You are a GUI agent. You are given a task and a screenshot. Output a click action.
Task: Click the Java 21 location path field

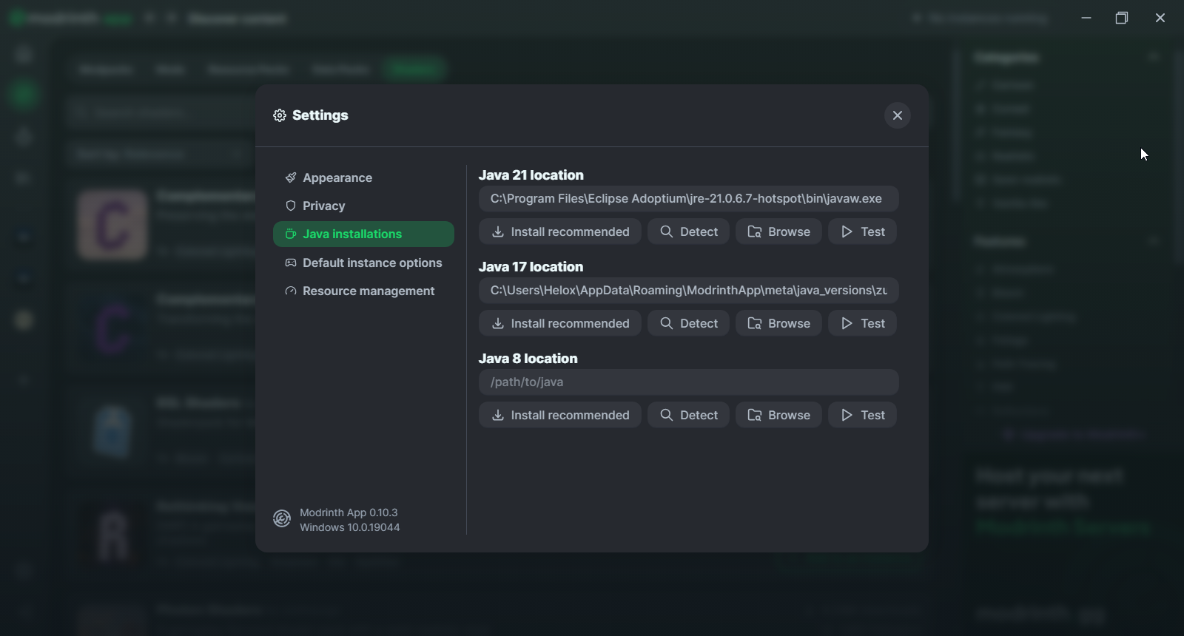[688, 198]
